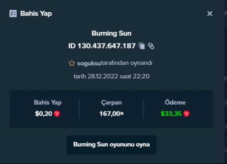Click the bet list icon beside Bahis Yap title
The height and width of the screenshot is (164, 227).
click(x=13, y=14)
